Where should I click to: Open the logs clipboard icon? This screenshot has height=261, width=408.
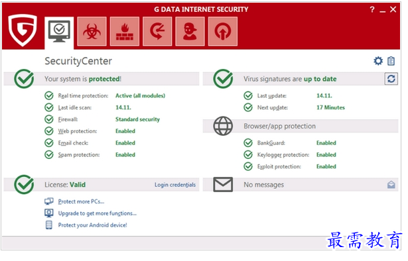tap(391, 61)
